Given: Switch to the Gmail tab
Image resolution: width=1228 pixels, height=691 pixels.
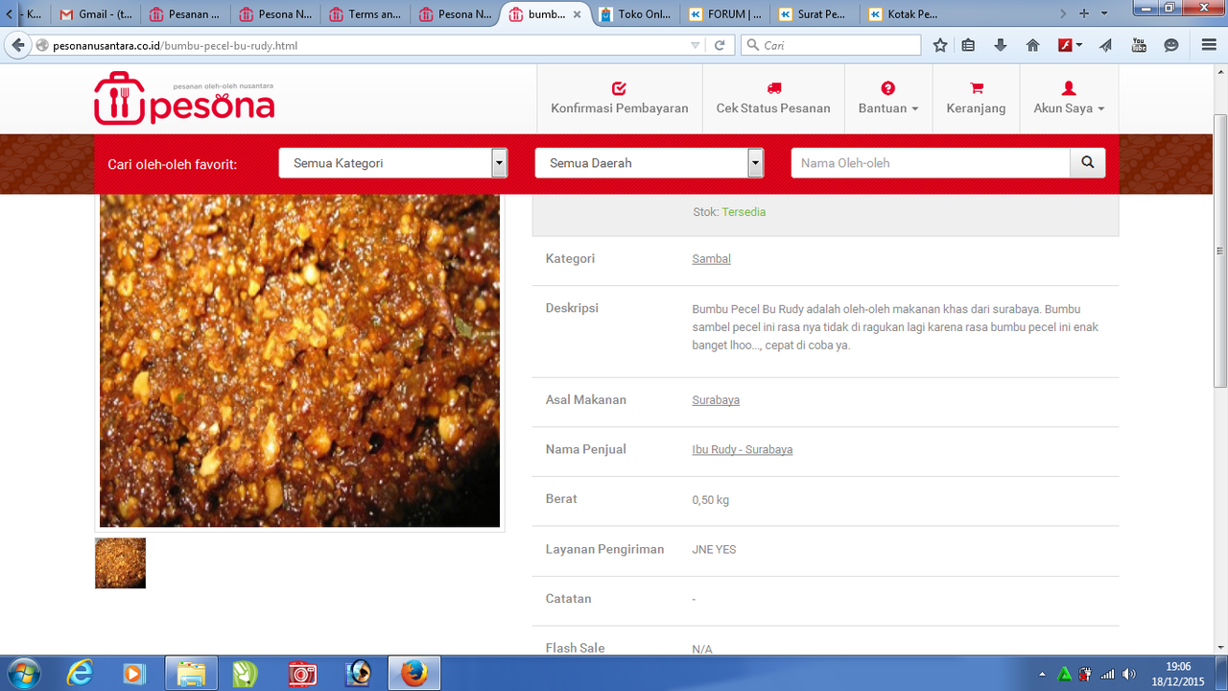Looking at the screenshot, I should pyautogui.click(x=96, y=14).
